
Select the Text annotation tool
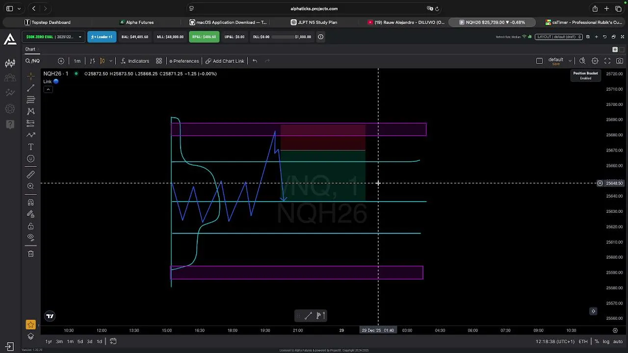coord(30,147)
